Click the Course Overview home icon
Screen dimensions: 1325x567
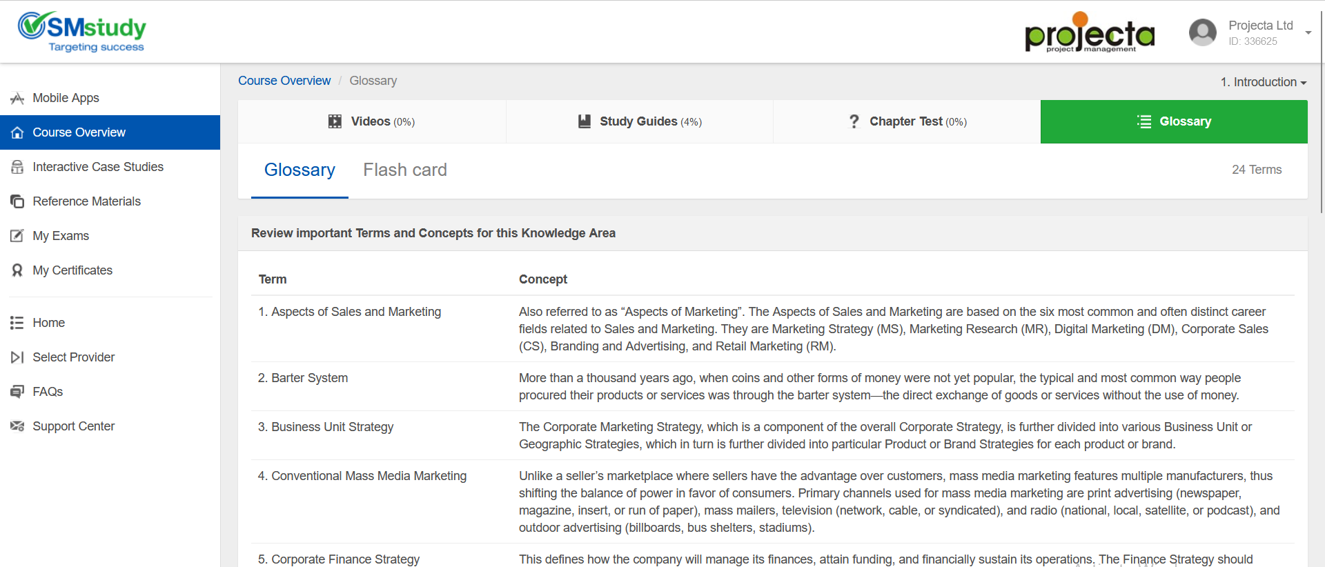click(x=17, y=132)
